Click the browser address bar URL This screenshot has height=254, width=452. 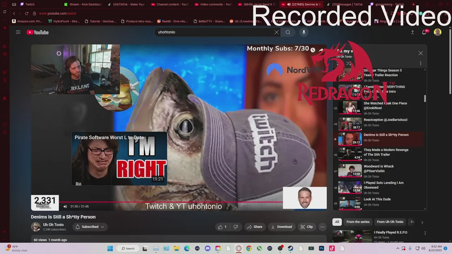(x=58, y=13)
